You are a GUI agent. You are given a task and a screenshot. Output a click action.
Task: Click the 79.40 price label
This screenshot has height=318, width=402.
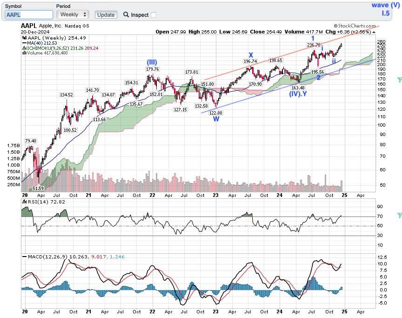[31, 141]
